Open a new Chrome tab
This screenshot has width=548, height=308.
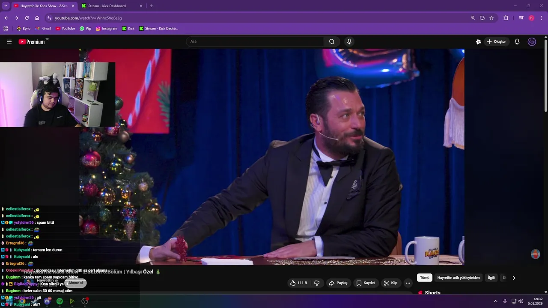[151, 6]
